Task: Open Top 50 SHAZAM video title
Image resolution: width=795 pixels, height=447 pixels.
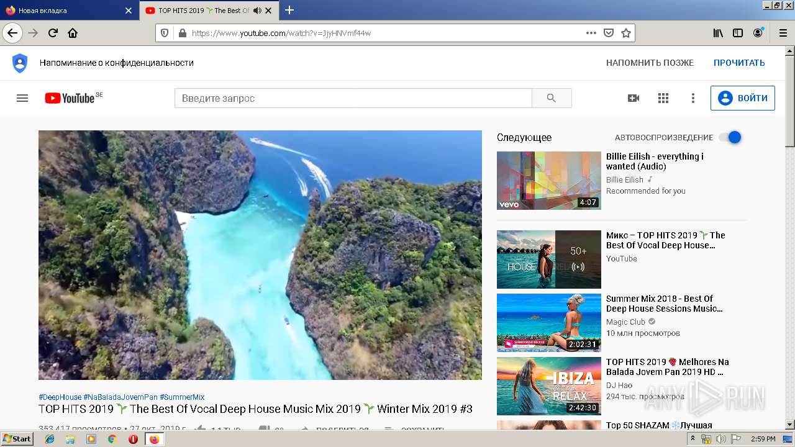Action: click(x=659, y=425)
